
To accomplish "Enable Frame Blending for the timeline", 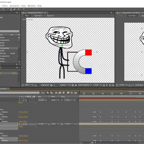I will click(x=60, y=93).
